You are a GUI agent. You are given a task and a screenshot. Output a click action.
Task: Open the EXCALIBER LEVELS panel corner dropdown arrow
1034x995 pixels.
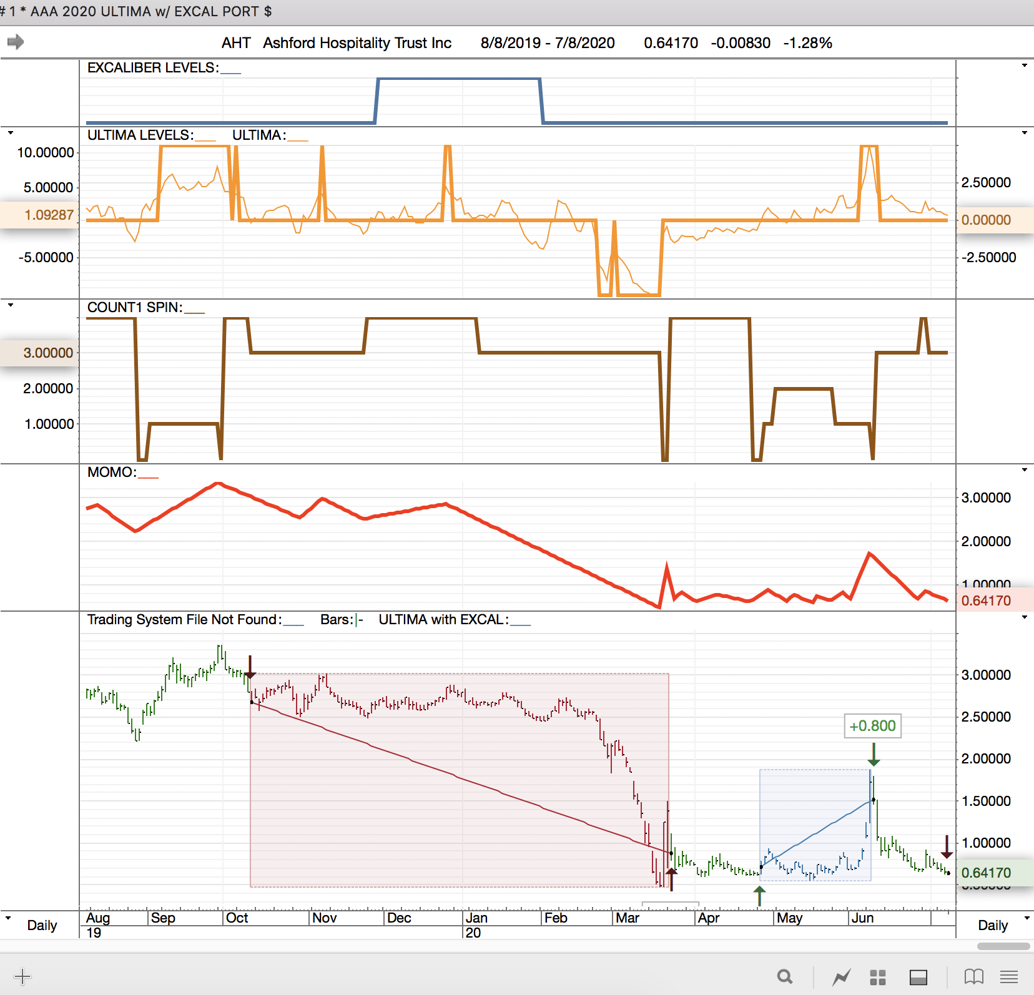tap(1025, 66)
